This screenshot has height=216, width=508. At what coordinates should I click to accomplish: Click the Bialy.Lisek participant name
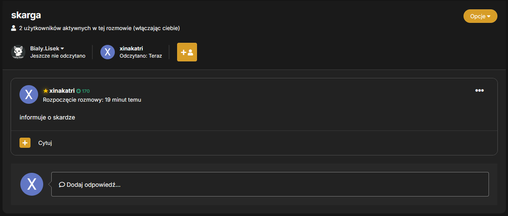point(45,48)
